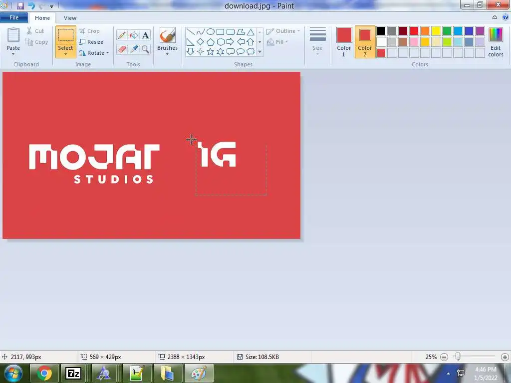Screen dimensions: 511x383
Task: Open the Size line thickness dropdown
Action: 317,41
